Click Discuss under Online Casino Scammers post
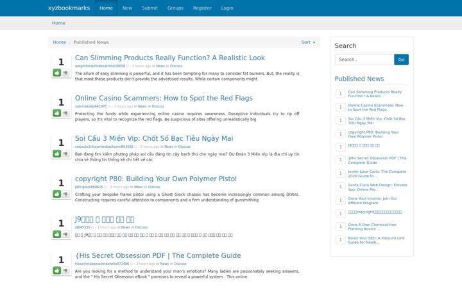The width and height of the screenshot is (462, 288). [x=158, y=106]
